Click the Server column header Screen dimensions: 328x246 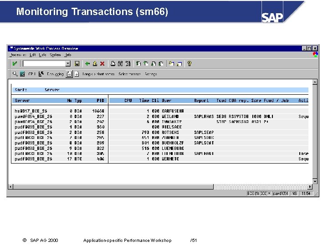pyautogui.click(x=22, y=100)
